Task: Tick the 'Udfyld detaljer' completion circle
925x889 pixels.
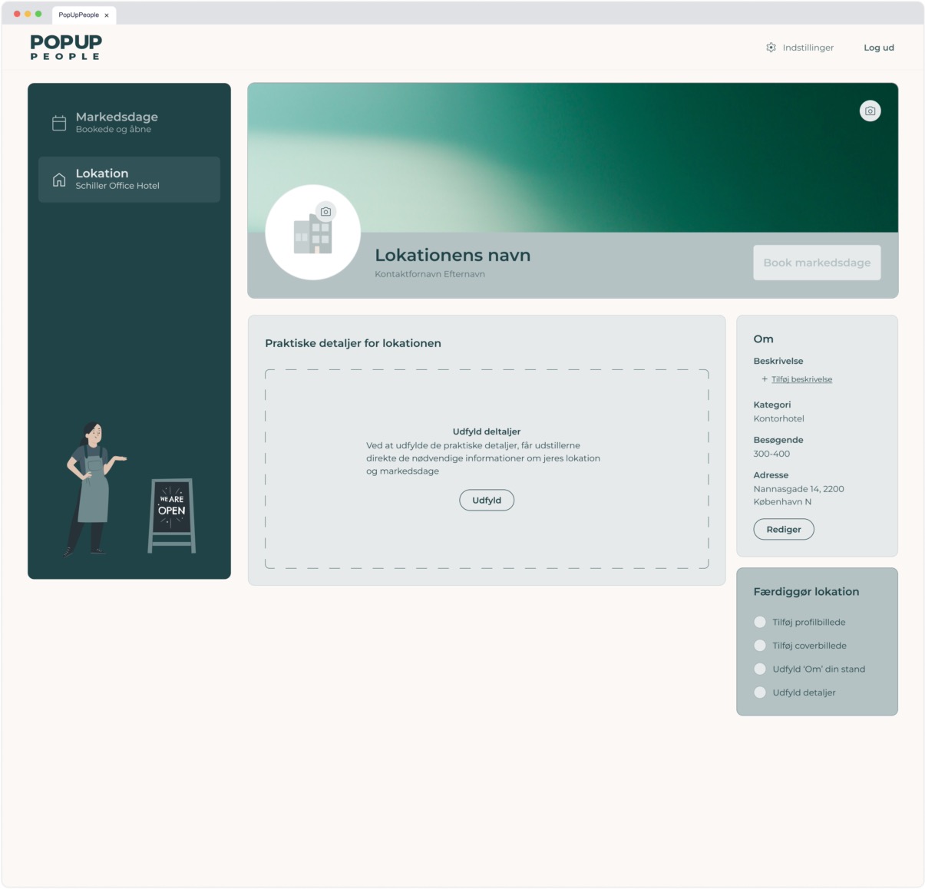Action: 760,692
